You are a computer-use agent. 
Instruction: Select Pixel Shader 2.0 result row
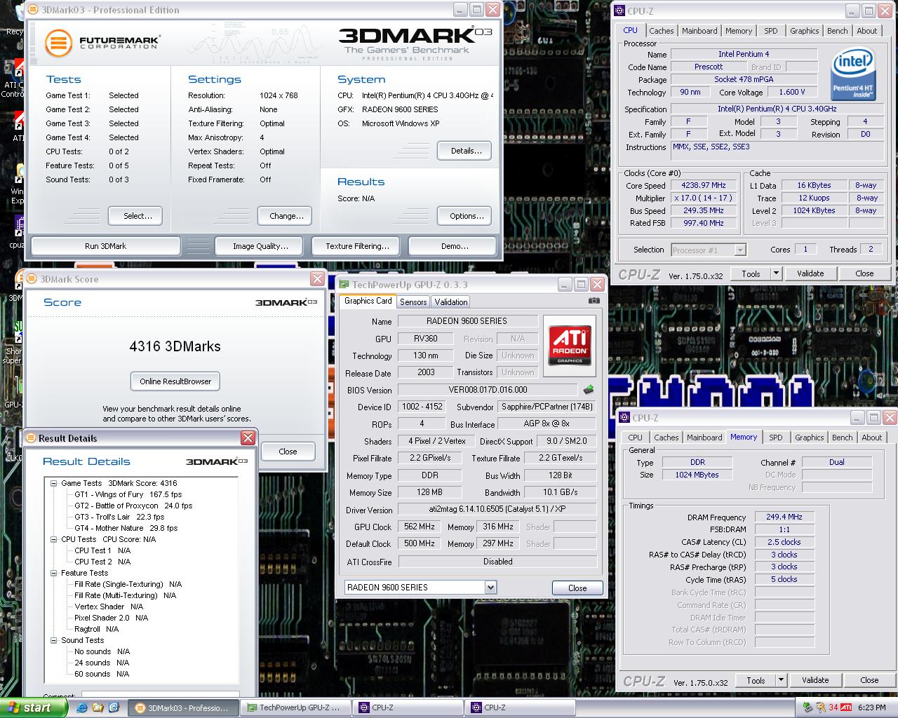tap(112, 618)
